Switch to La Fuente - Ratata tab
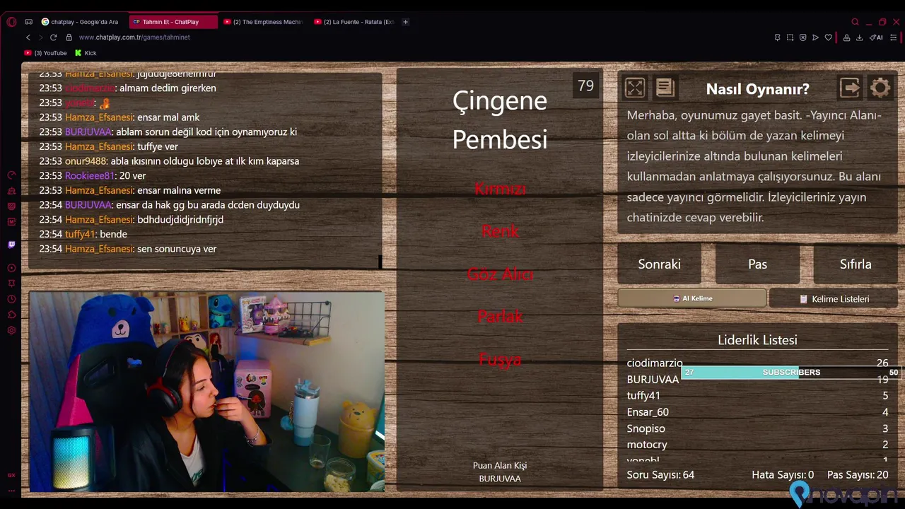Image resolution: width=905 pixels, height=509 pixels. coord(354,22)
